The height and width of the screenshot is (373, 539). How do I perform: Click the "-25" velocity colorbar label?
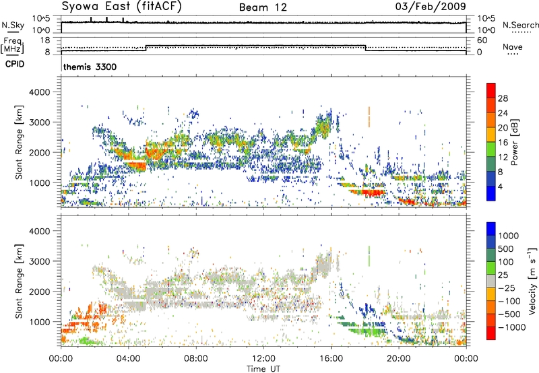click(x=507, y=287)
